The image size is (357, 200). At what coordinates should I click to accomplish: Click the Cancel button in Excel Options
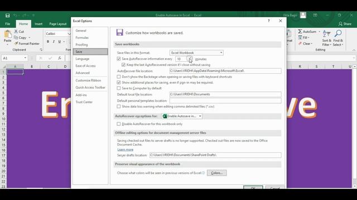point(275,187)
